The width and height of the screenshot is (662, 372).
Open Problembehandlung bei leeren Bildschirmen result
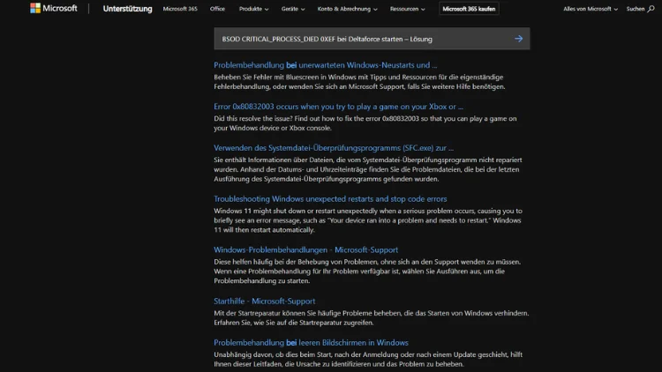click(311, 343)
